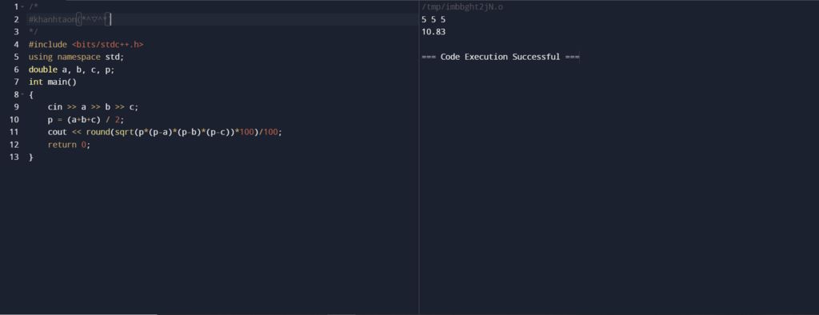Click the '#include <bits/stdc++.h>' line

[x=86, y=45]
